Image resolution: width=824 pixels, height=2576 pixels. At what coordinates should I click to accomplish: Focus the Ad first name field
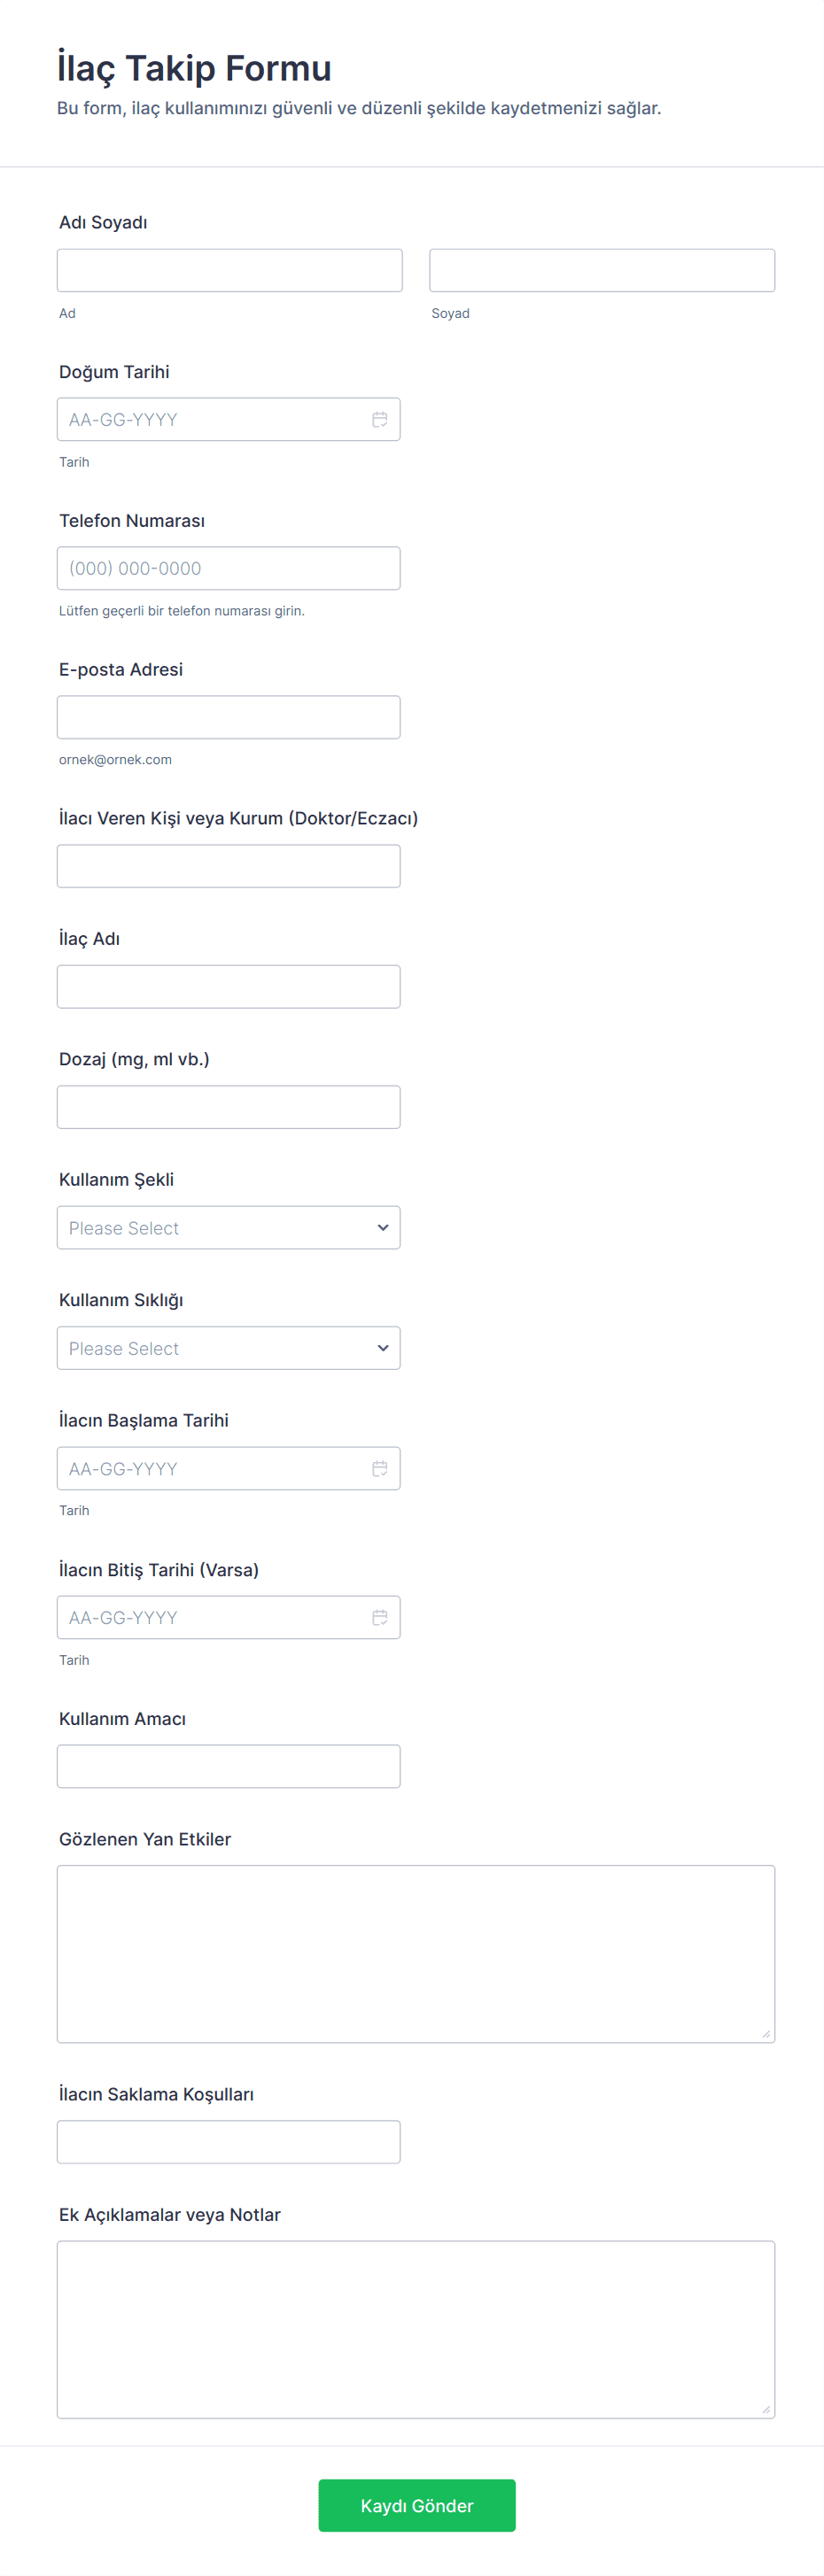[229, 270]
